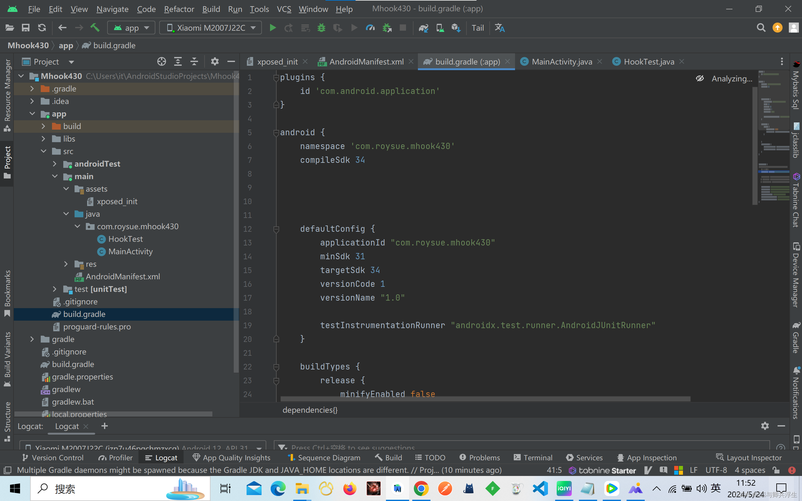Click the Search Everywhere magnifier icon
Image resolution: width=802 pixels, height=501 pixels.
tap(761, 28)
